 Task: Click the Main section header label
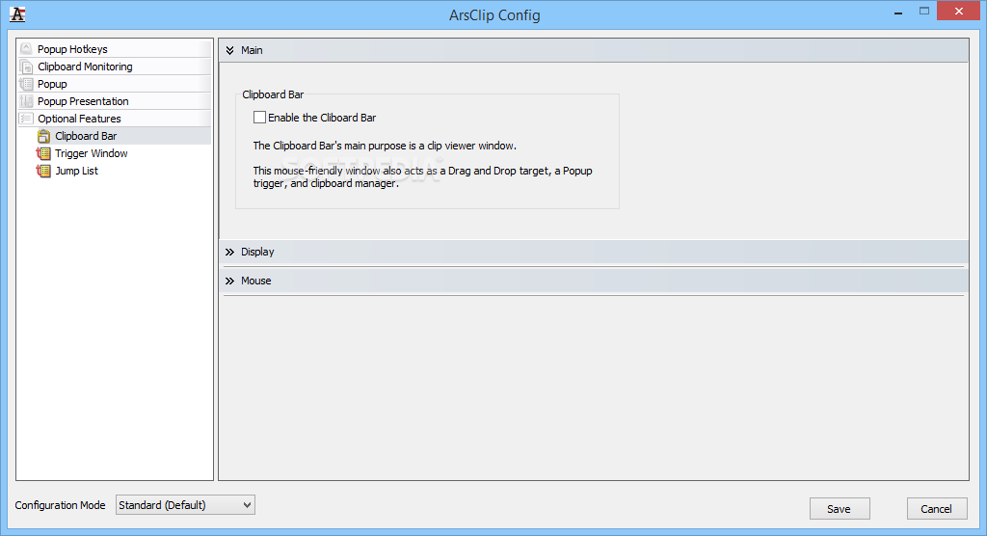click(x=252, y=50)
